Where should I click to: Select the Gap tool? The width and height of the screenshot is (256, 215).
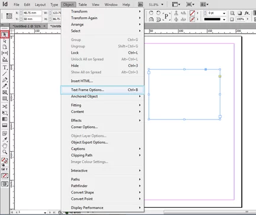[x=5, y=53]
